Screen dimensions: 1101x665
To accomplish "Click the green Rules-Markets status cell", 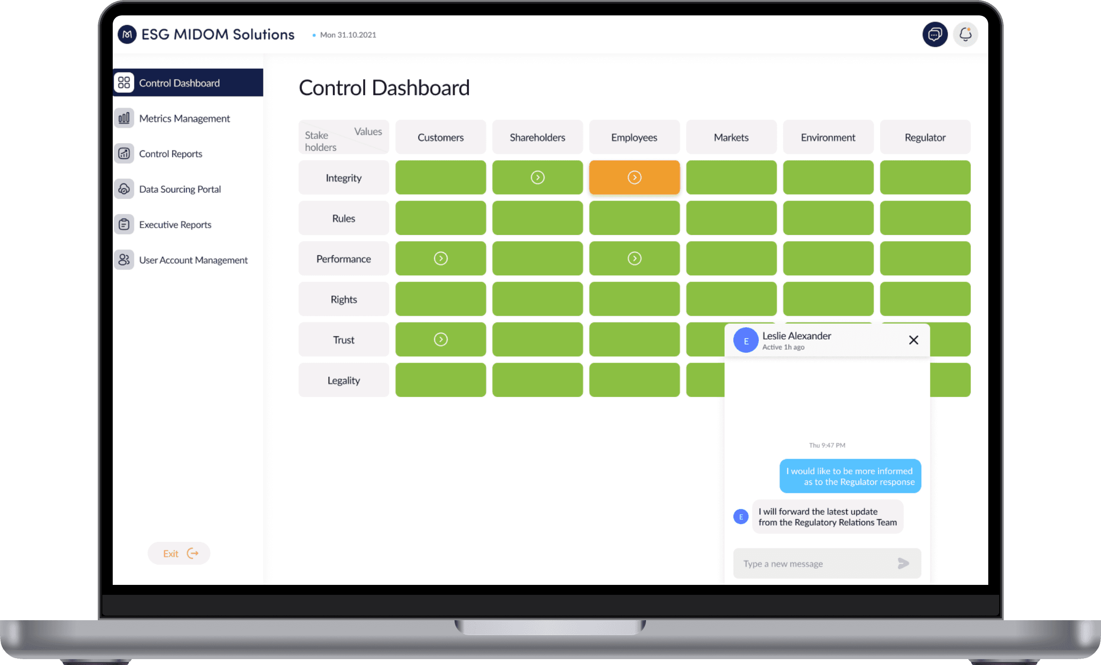I will point(731,218).
